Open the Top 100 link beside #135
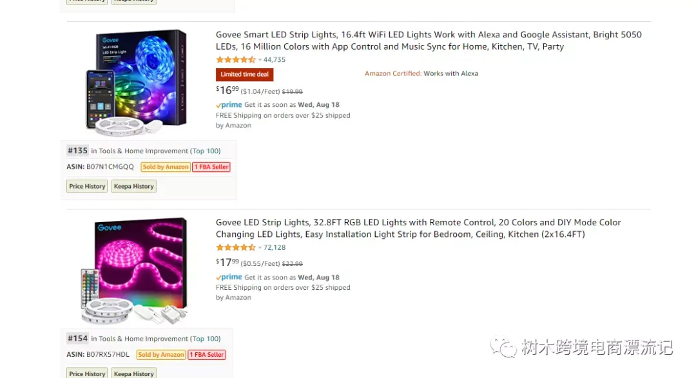696x378 pixels. pyautogui.click(x=206, y=151)
